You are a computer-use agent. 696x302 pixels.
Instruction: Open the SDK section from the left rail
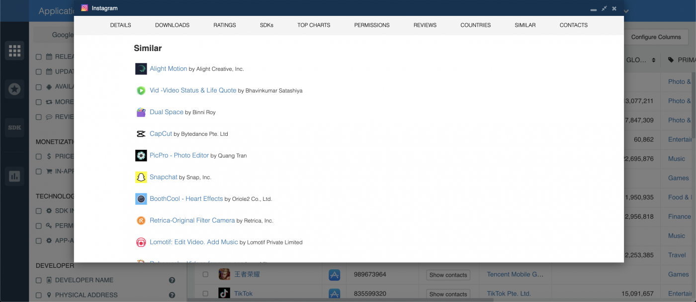coord(14,127)
